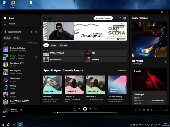Seek along the song progress bar
Viewport: 170px width, 127px height.
pyautogui.click(x=85, y=112)
